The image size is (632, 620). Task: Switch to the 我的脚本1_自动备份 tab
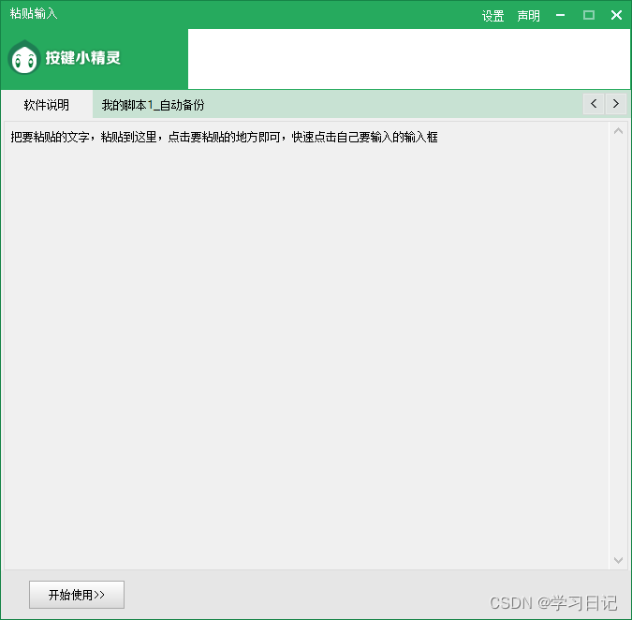pyautogui.click(x=153, y=105)
